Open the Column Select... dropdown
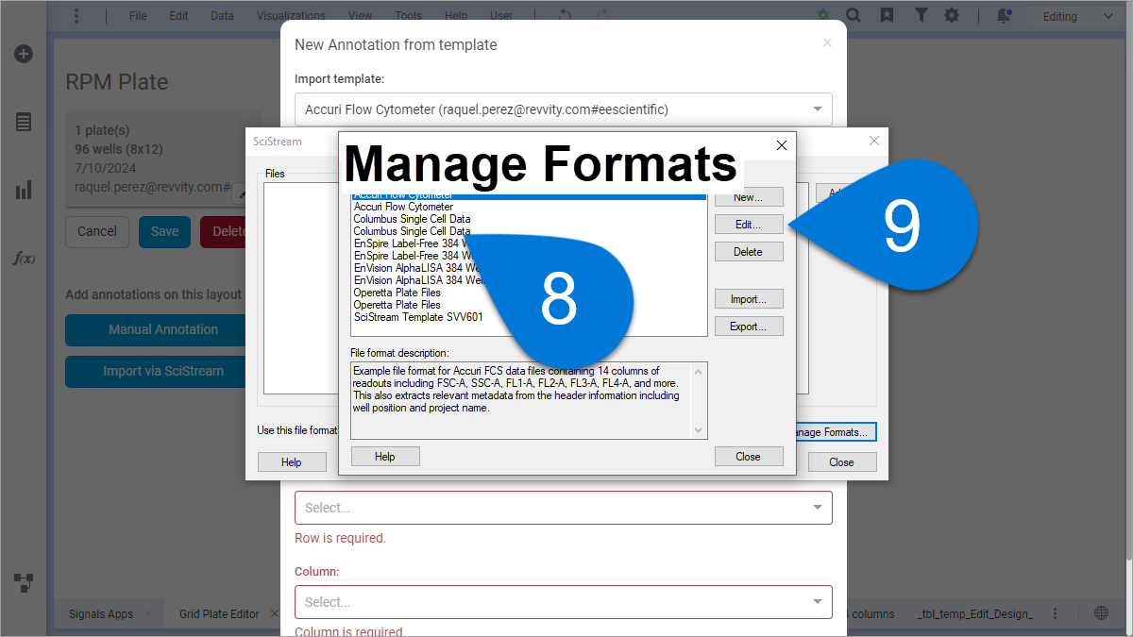The image size is (1133, 637). [564, 602]
